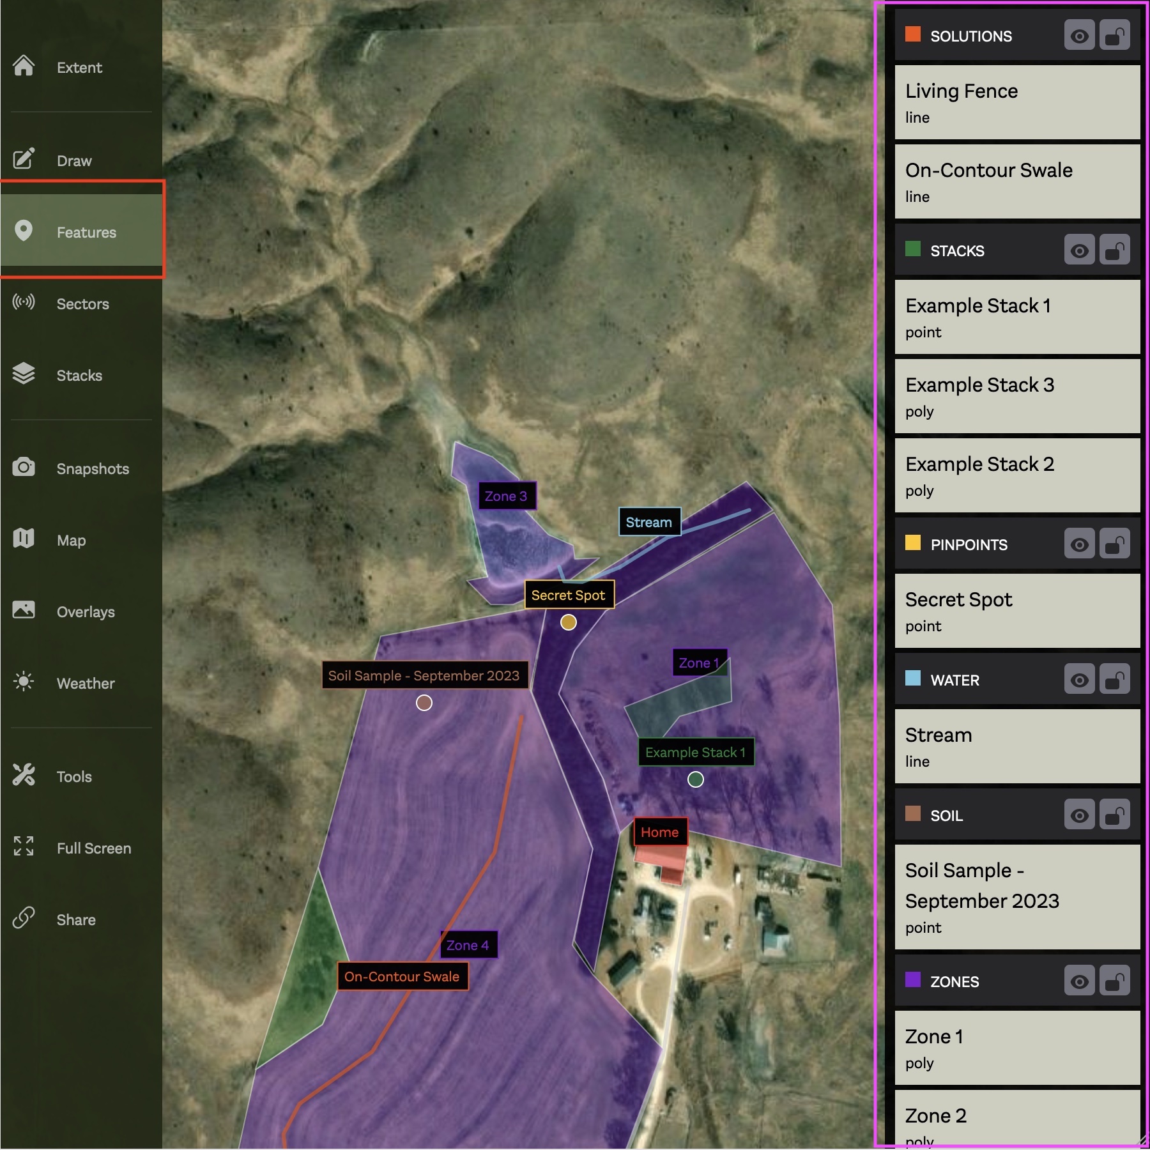
Task: Click the Extent home icon
Action: 24,66
